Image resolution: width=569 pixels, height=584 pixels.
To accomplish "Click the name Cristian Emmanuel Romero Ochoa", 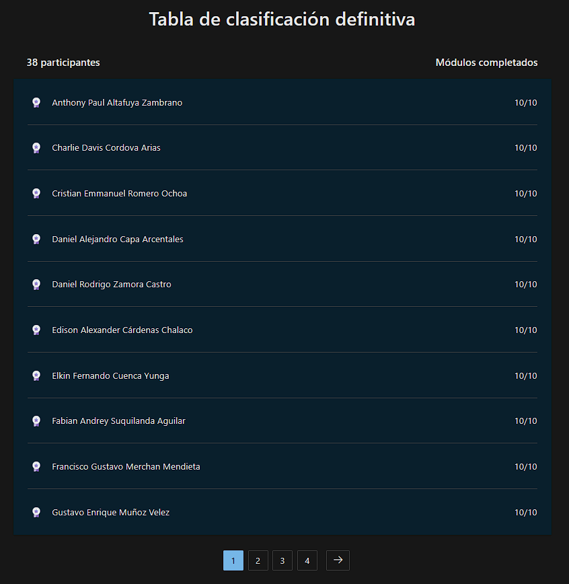I will pyautogui.click(x=119, y=194).
